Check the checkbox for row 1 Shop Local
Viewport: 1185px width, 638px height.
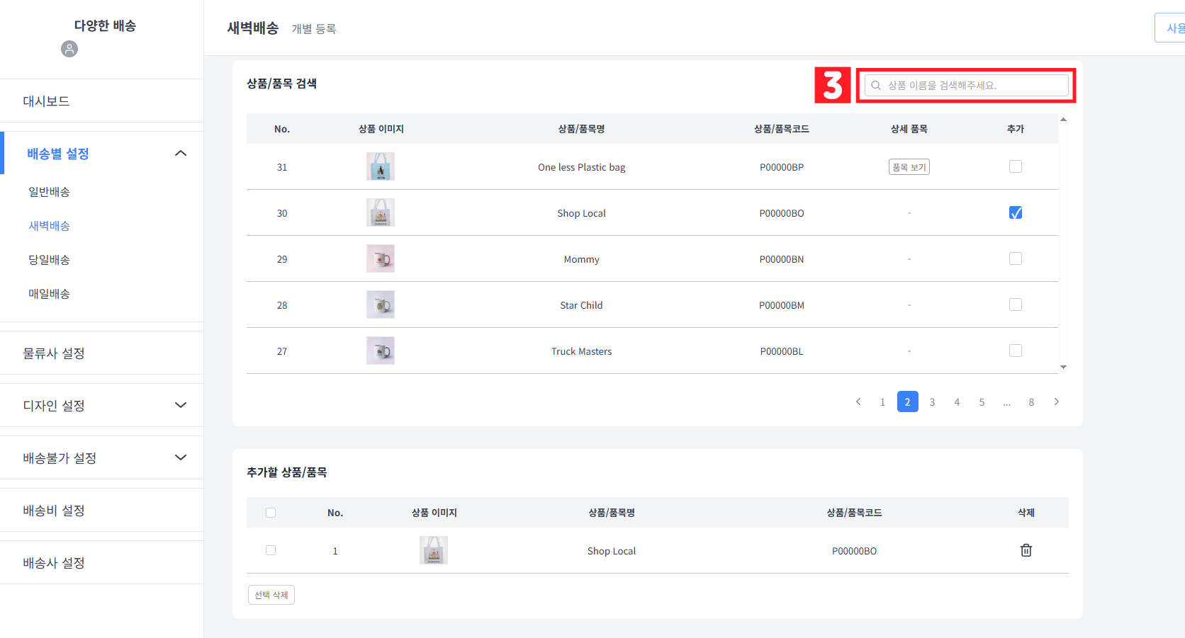click(270, 550)
